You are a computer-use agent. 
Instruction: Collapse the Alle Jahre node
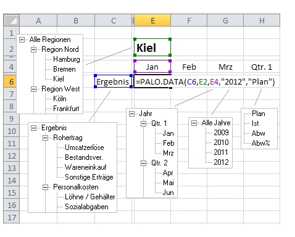(x=194, y=123)
